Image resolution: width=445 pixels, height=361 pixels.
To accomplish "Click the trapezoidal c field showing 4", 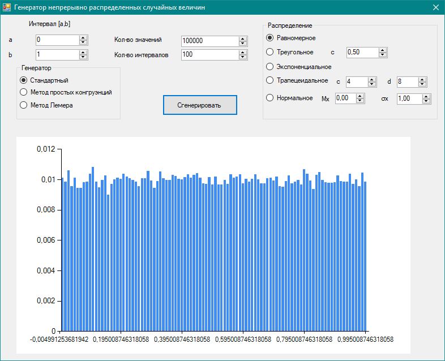I will [357, 82].
